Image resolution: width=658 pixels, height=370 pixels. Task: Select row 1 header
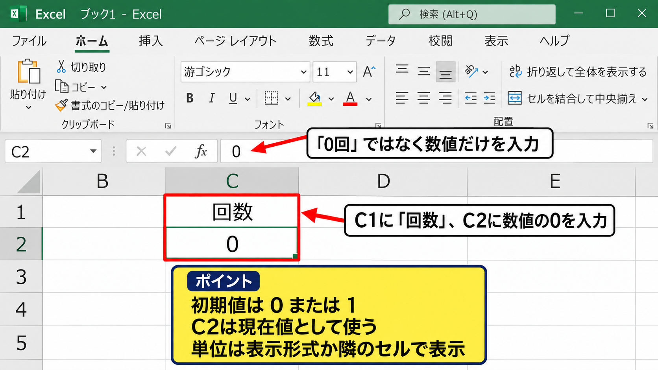pos(21,212)
